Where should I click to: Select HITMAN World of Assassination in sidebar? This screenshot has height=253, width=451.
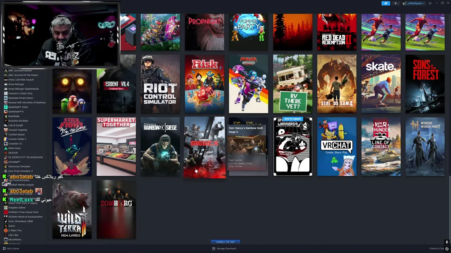[x=25, y=217]
